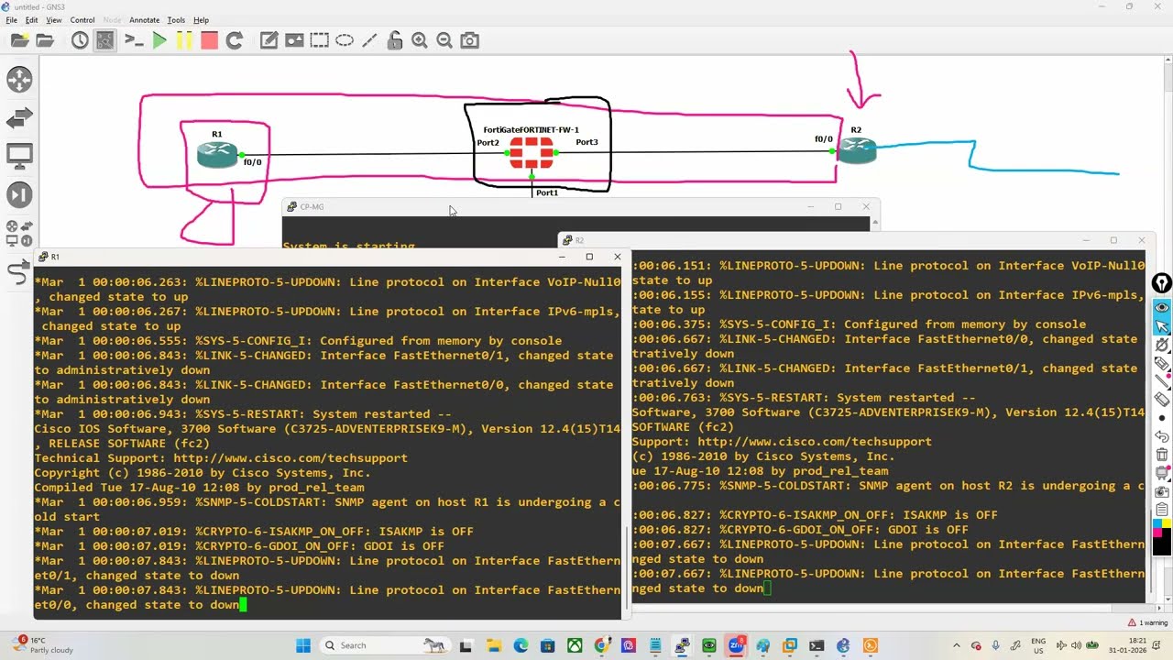The height and width of the screenshot is (660, 1173).
Task: Suspend all nodes with yellow pause
Action: pyautogui.click(x=184, y=40)
